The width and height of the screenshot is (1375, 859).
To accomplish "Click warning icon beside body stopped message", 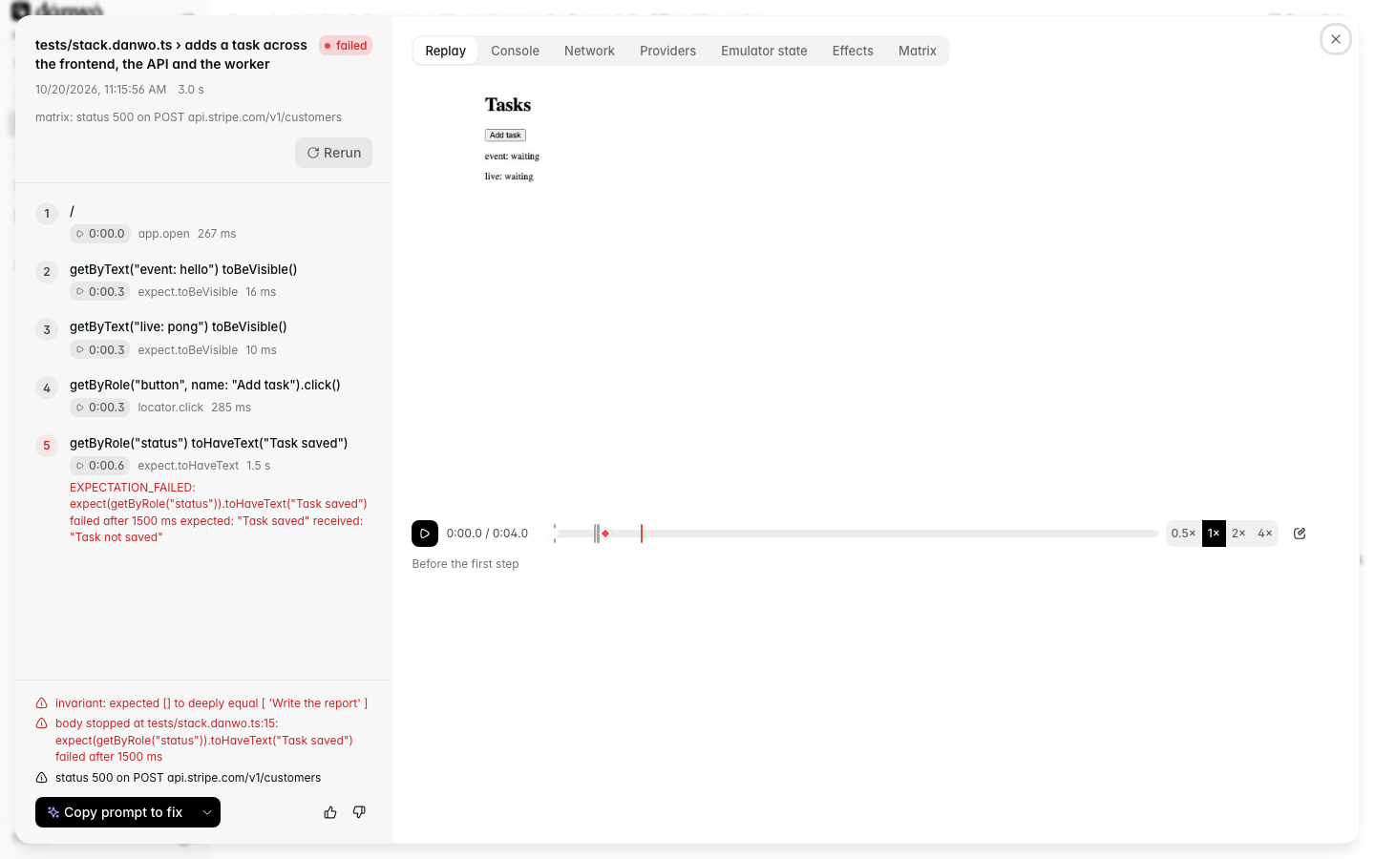I will [42, 723].
